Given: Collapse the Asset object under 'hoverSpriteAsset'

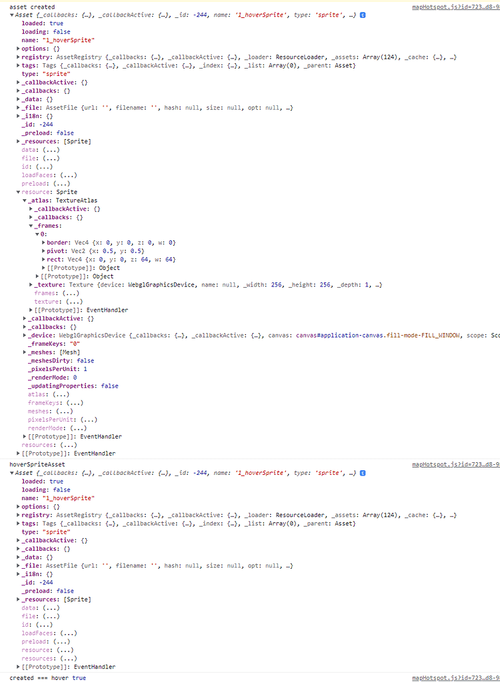Looking at the screenshot, I should tap(11, 473).
